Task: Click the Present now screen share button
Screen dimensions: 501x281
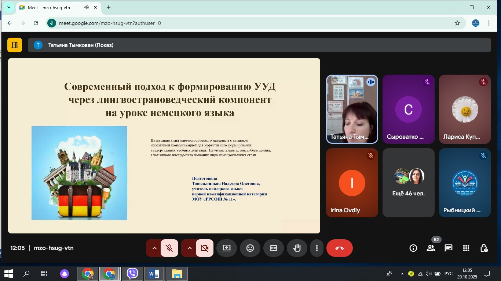Action: click(x=227, y=248)
